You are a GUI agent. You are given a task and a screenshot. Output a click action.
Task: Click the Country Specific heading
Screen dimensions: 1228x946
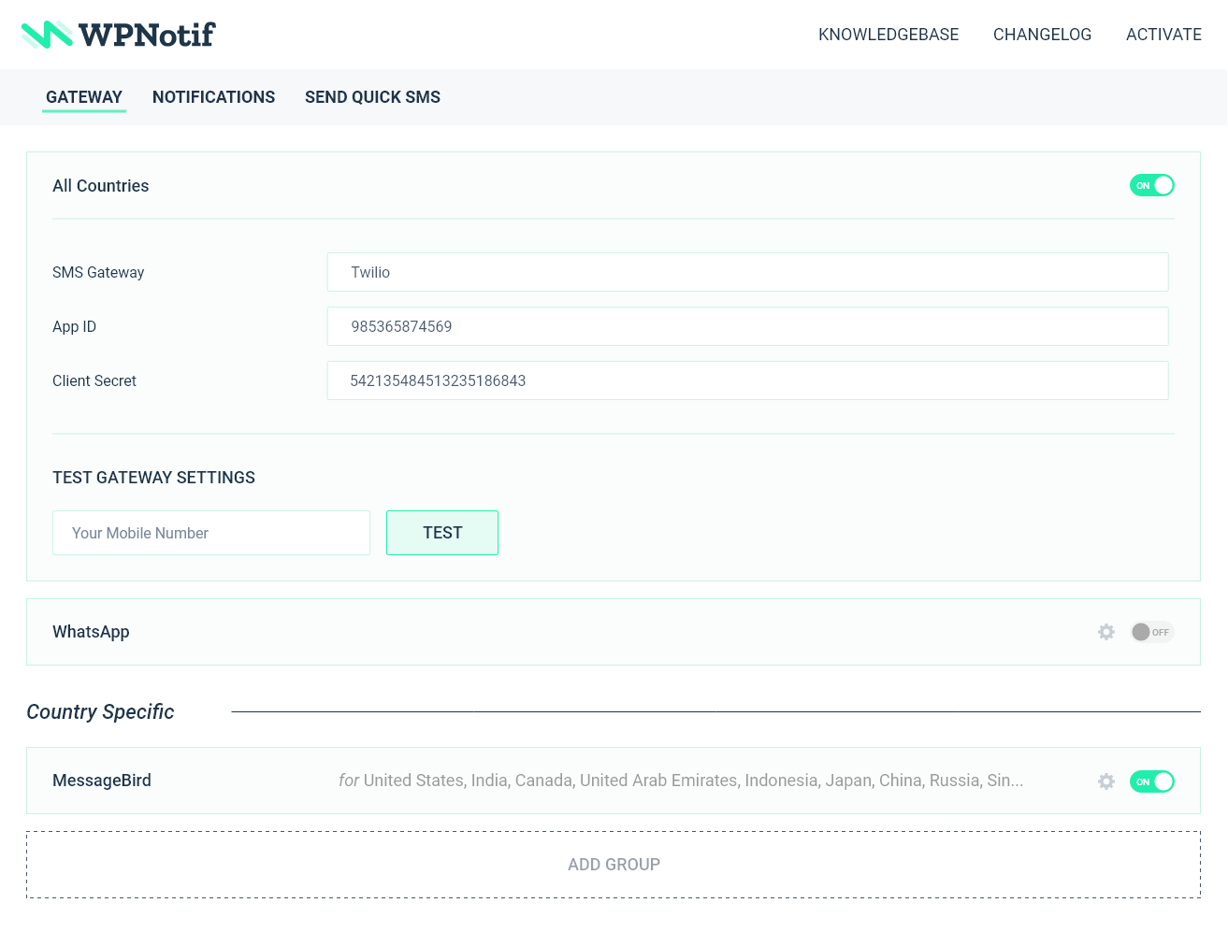[100, 712]
